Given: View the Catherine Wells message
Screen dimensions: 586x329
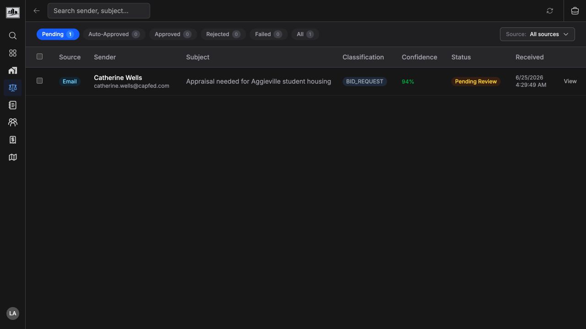Looking at the screenshot, I should [x=570, y=81].
